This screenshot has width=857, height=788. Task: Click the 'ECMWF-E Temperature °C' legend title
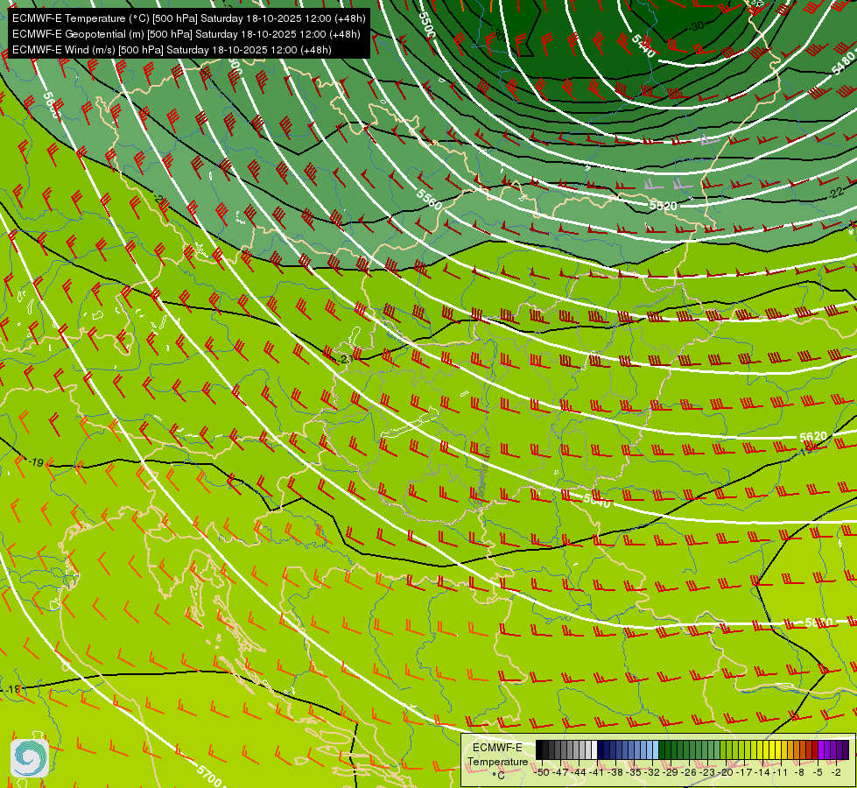pyautogui.click(x=498, y=761)
